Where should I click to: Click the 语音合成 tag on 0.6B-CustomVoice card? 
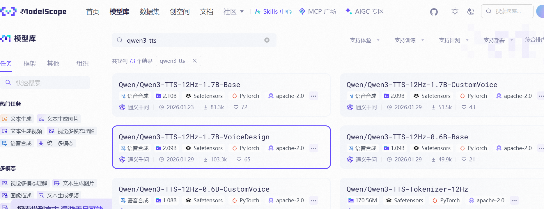135,200
